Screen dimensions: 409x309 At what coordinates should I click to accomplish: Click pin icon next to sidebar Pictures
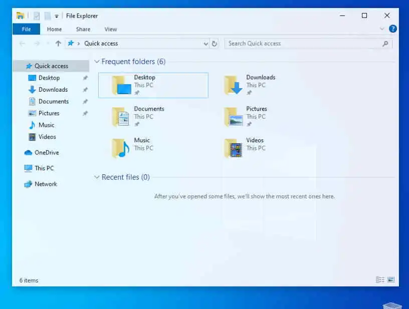[x=85, y=113]
